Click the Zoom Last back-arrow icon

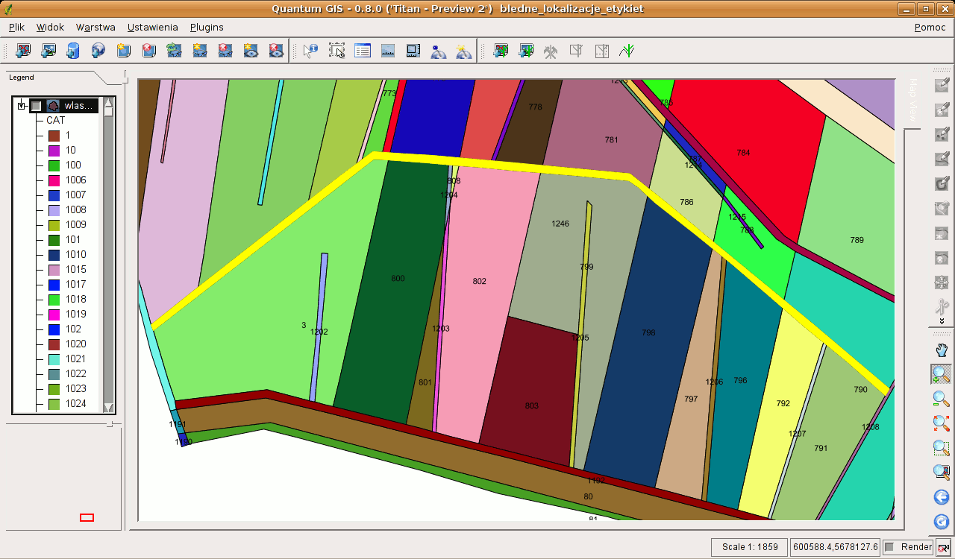pyautogui.click(x=942, y=497)
